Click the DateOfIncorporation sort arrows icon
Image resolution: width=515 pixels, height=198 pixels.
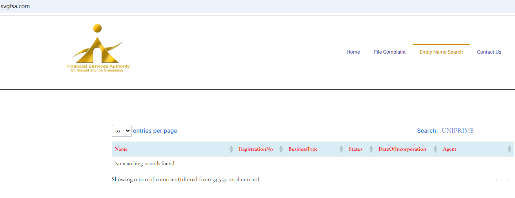click(435, 149)
